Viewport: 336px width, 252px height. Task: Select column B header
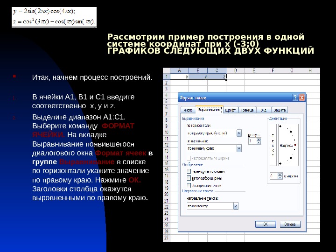pos(198,70)
